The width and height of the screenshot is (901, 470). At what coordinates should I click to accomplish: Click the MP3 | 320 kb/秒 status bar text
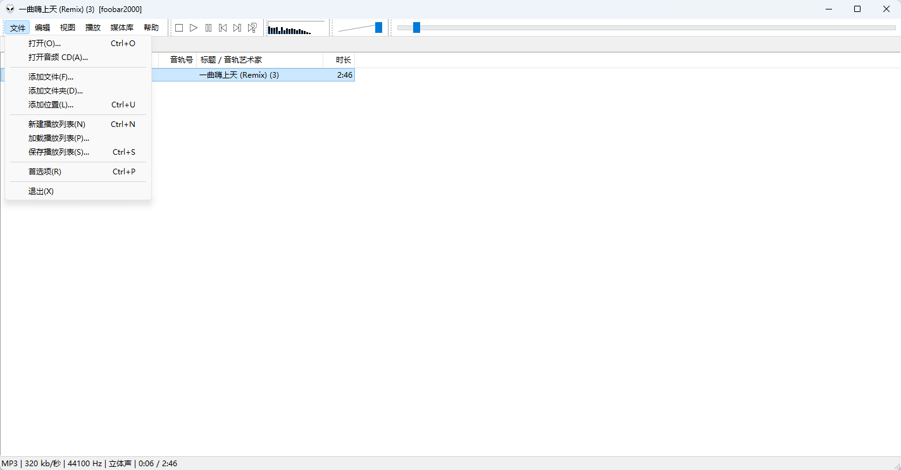coord(31,464)
